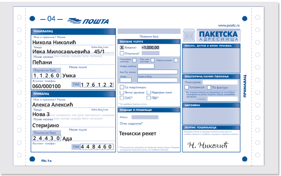Click the Шифра плаћања input field
This screenshot has height=176, width=281.
coord(146,66)
